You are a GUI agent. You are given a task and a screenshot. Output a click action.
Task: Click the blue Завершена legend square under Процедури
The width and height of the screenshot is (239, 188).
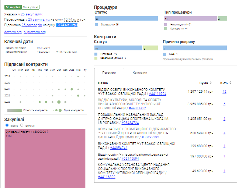(96, 24)
